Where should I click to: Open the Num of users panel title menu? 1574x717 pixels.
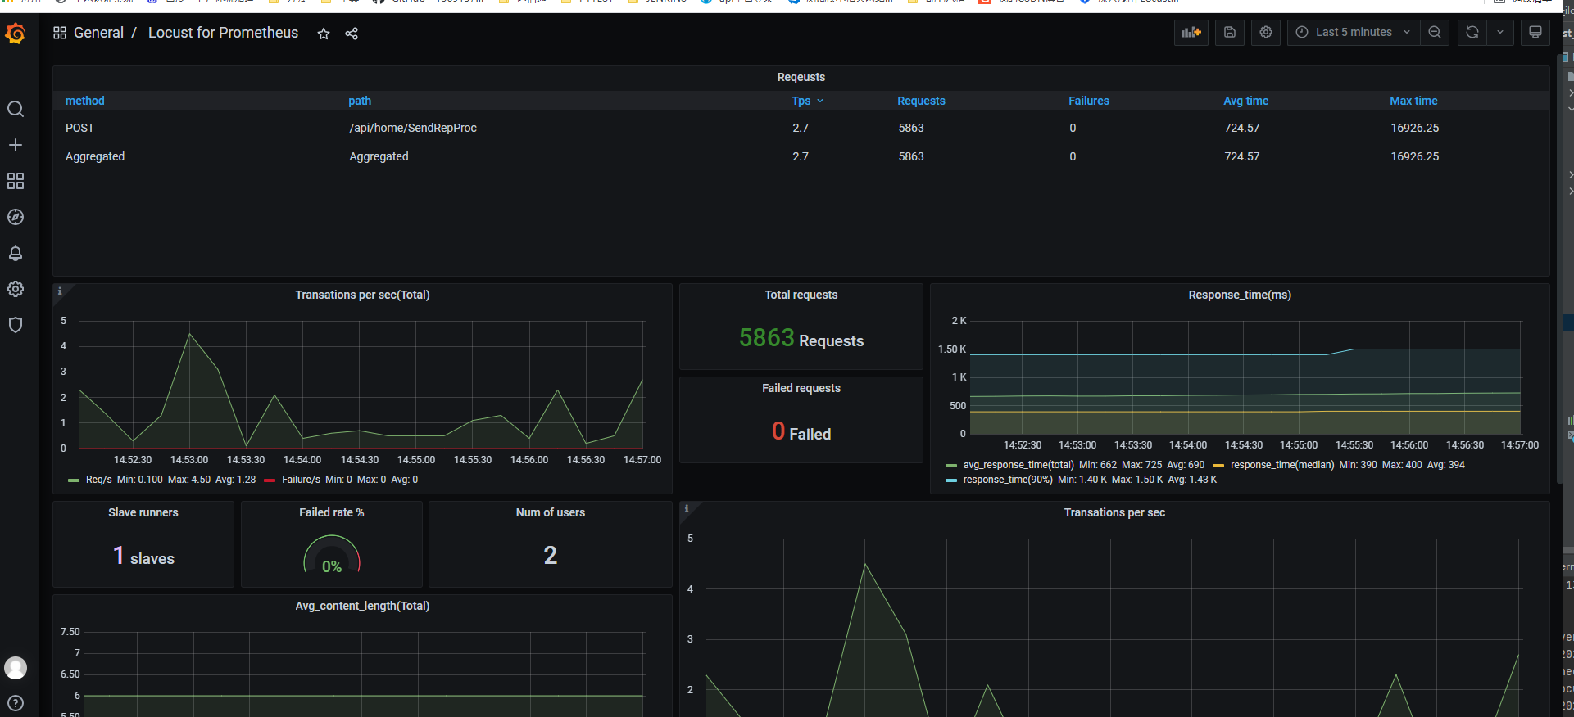point(551,512)
